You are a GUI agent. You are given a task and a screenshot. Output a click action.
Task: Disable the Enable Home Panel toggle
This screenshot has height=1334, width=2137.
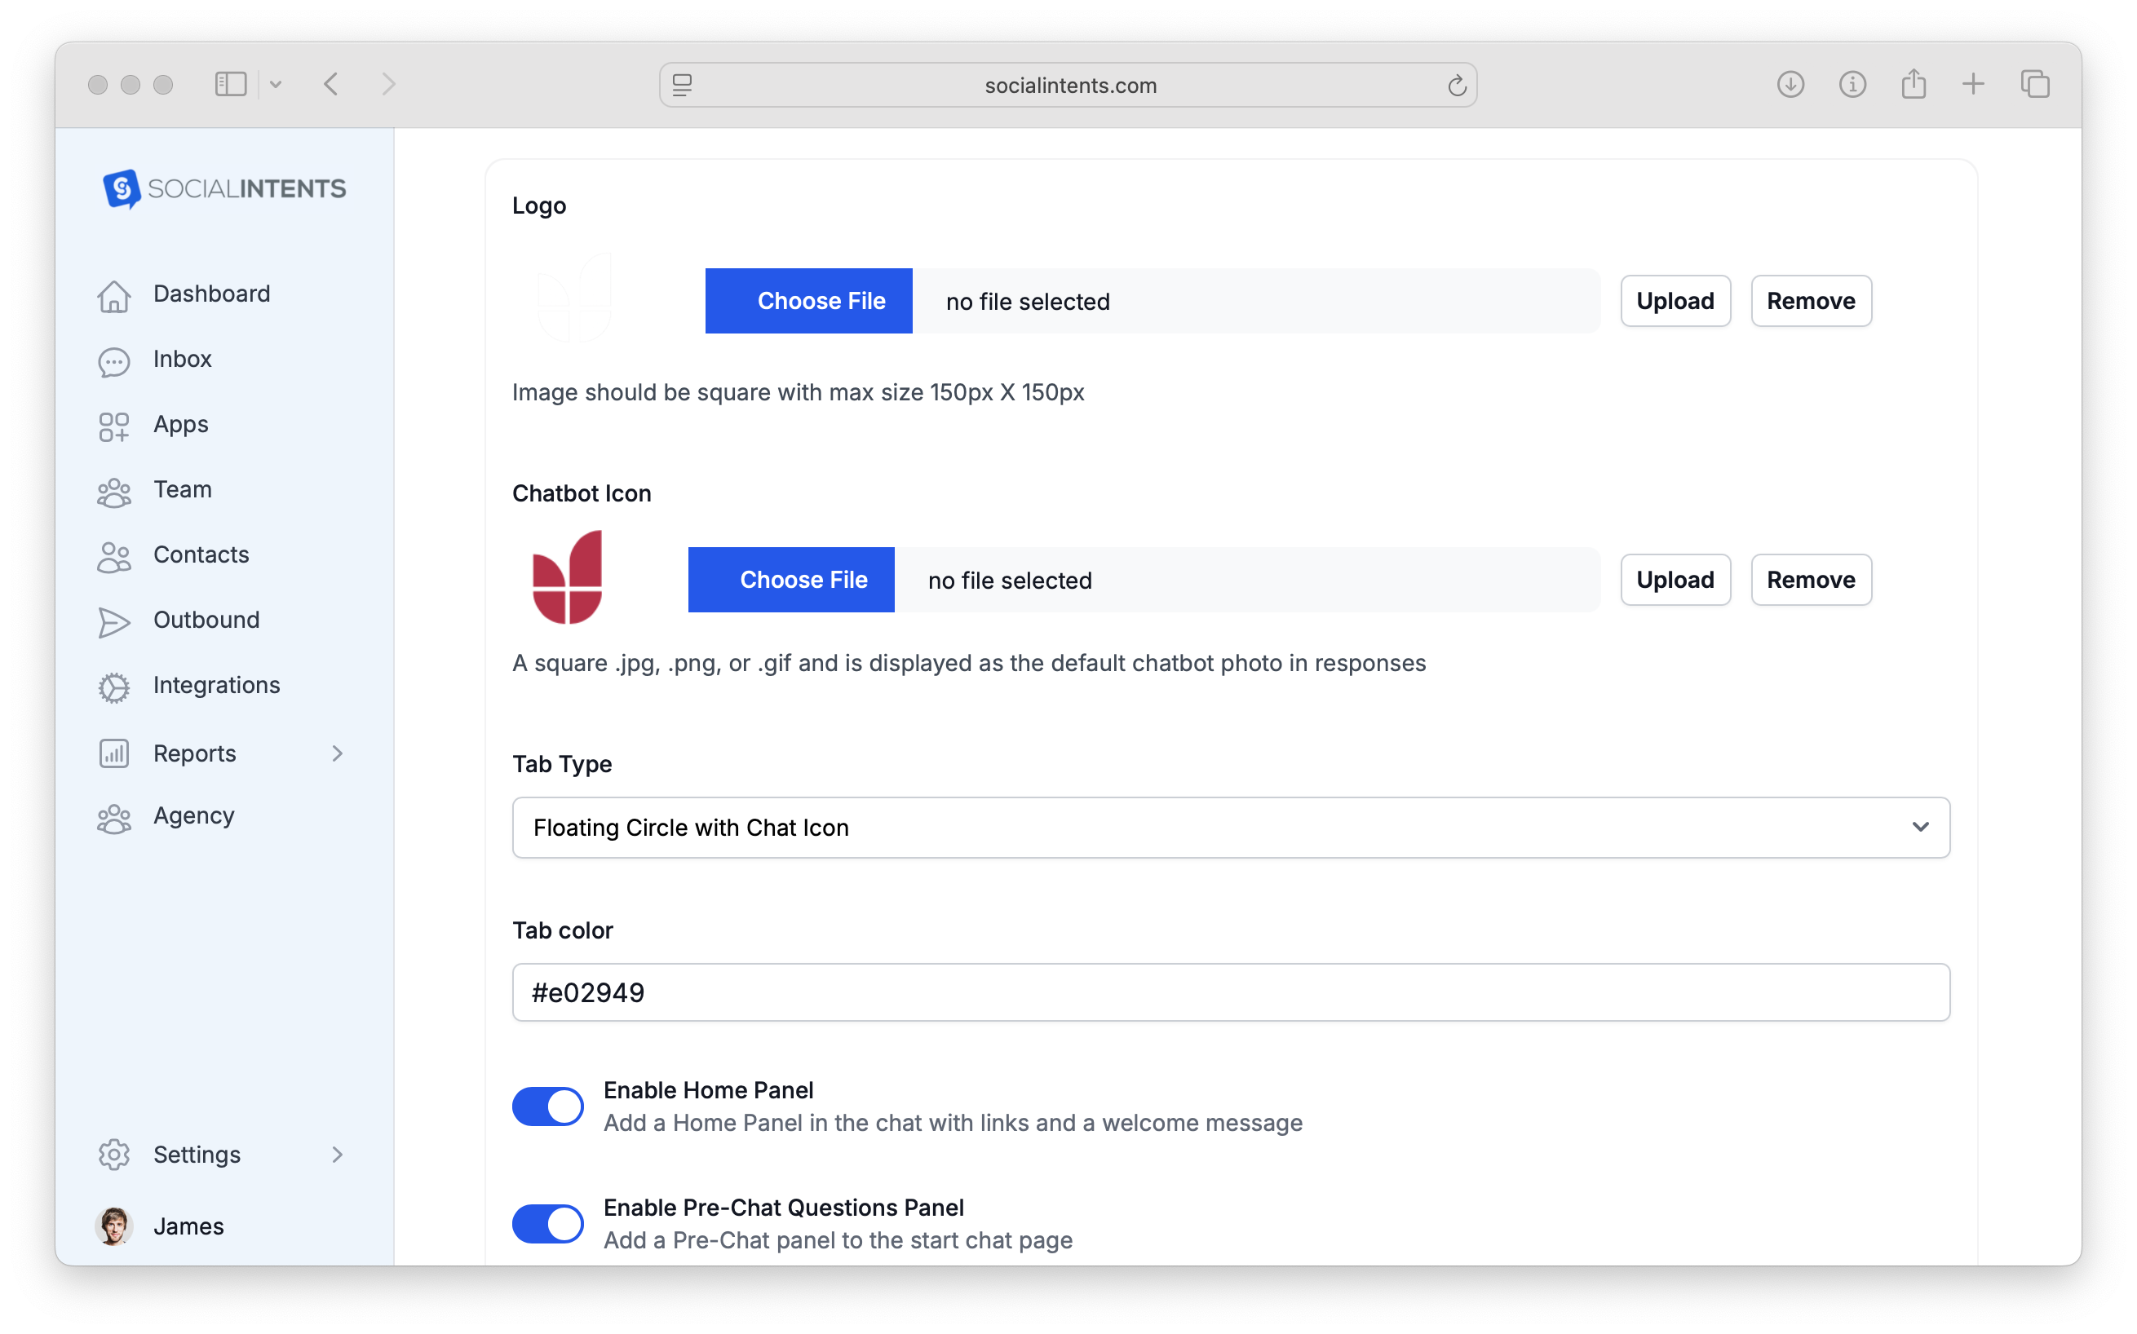[547, 1107]
